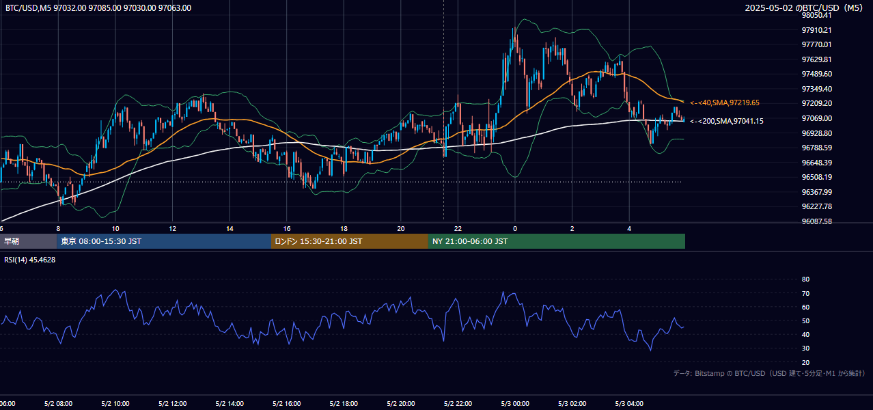The height and width of the screenshot is (410, 873).
Task: Click bottom time label 5/3 04:00
Action: pyautogui.click(x=629, y=404)
